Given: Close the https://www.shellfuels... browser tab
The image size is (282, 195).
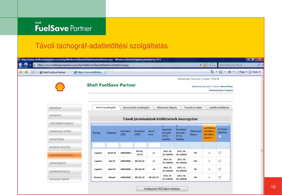Looking at the screenshot, I should pyautogui.click(x=105, y=72).
